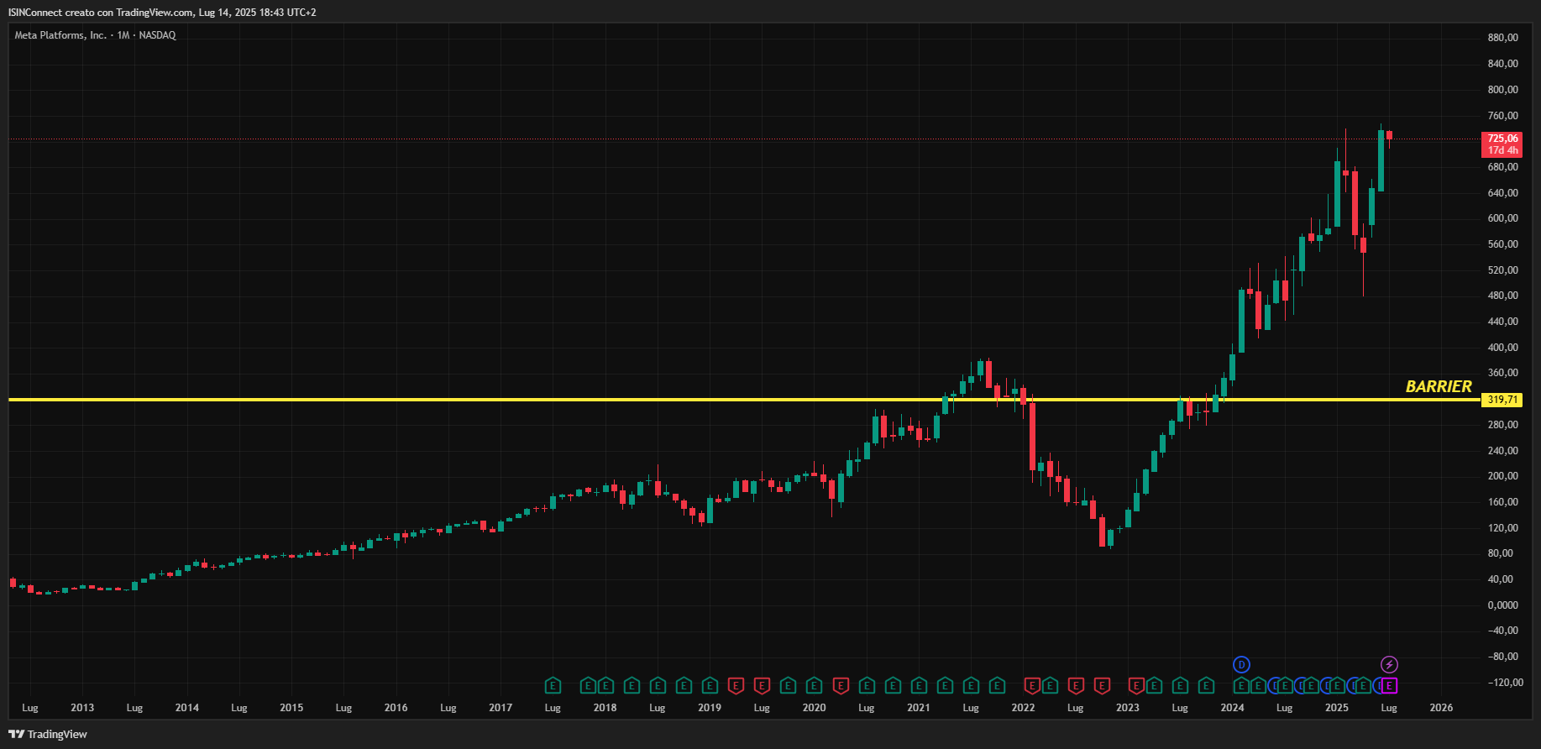Open earnings marker below the dividend D icon

1241,686
